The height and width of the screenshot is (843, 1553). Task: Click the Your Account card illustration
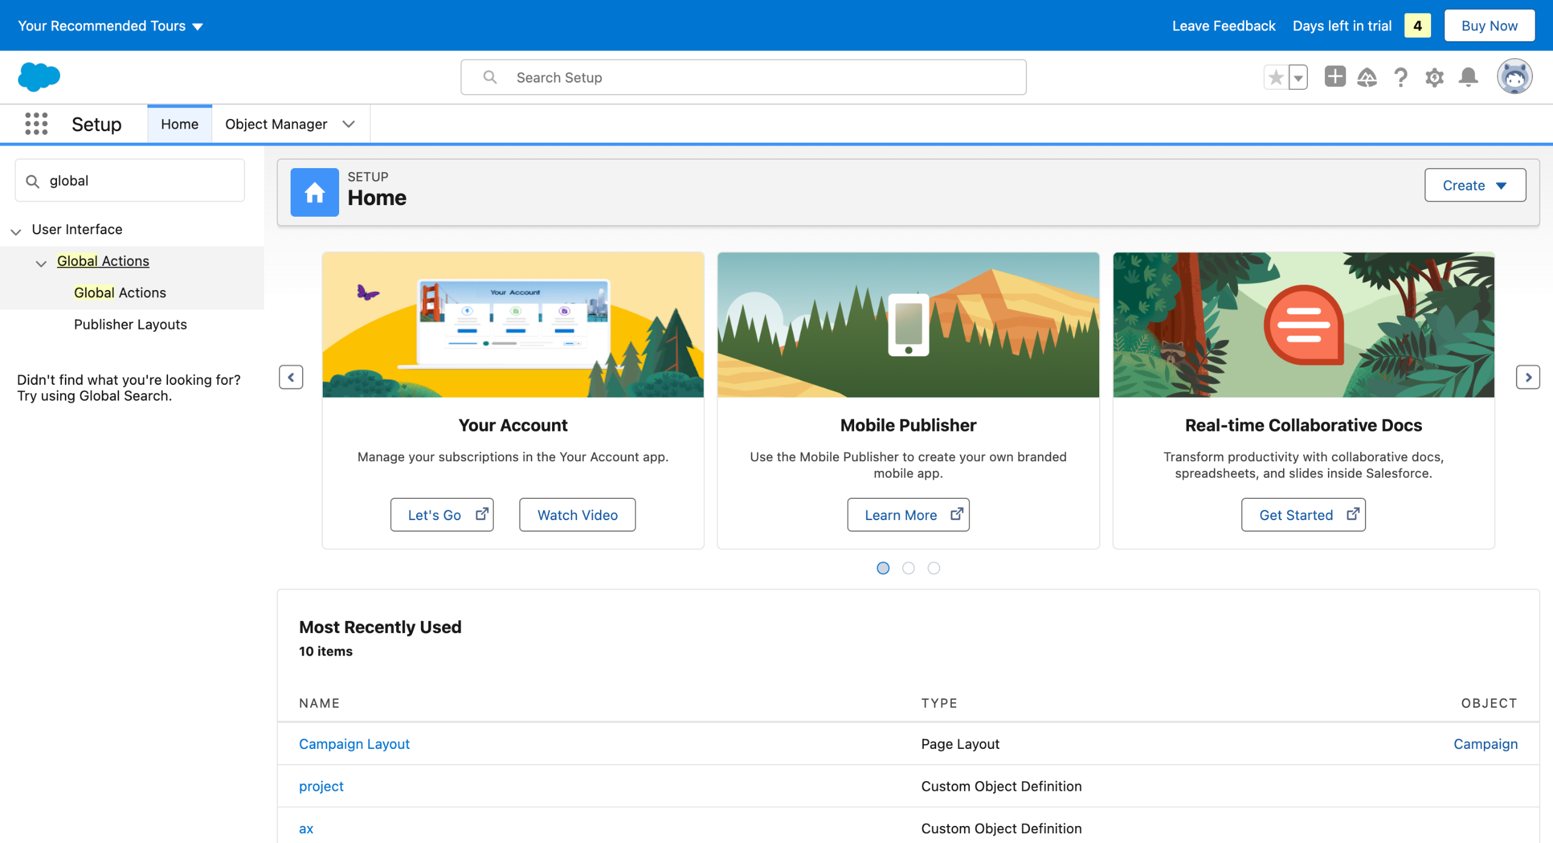click(x=513, y=325)
